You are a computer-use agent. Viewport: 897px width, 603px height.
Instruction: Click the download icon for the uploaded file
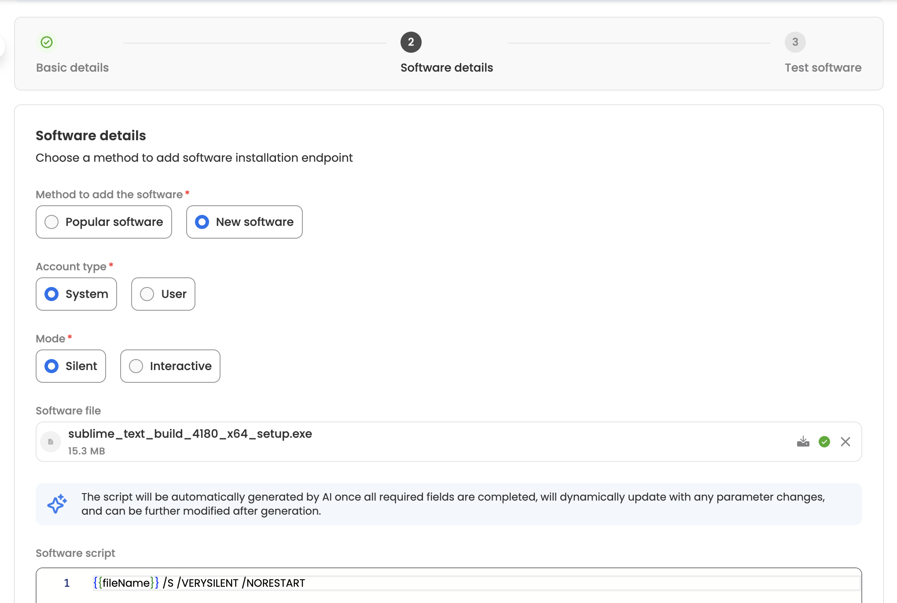click(803, 442)
